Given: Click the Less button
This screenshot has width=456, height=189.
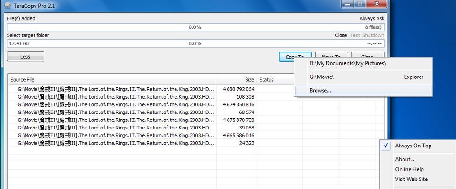Looking at the screenshot, I should coord(26,57).
